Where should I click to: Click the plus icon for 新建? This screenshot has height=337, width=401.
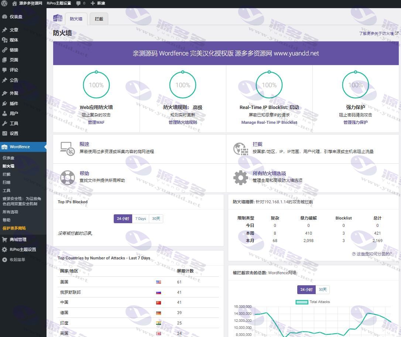(x=93, y=3)
